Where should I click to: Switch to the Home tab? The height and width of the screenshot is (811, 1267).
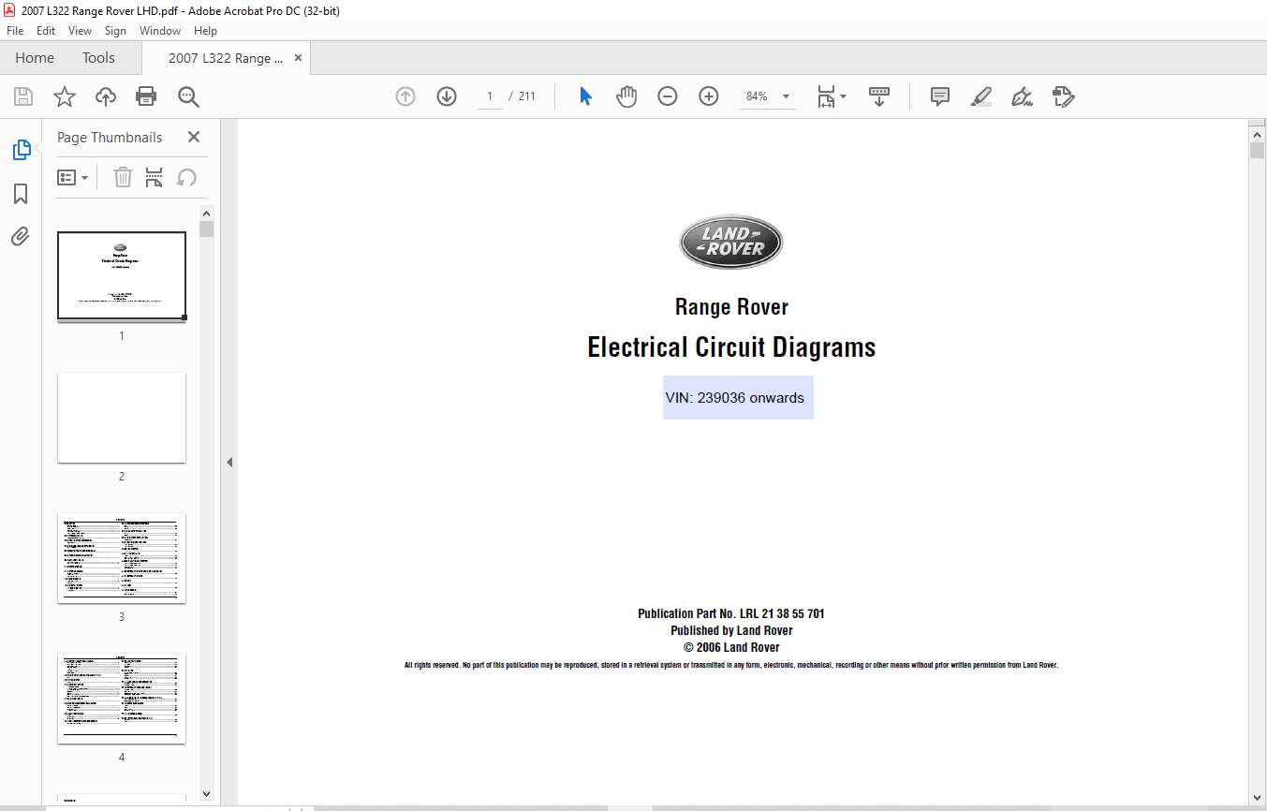pos(35,58)
